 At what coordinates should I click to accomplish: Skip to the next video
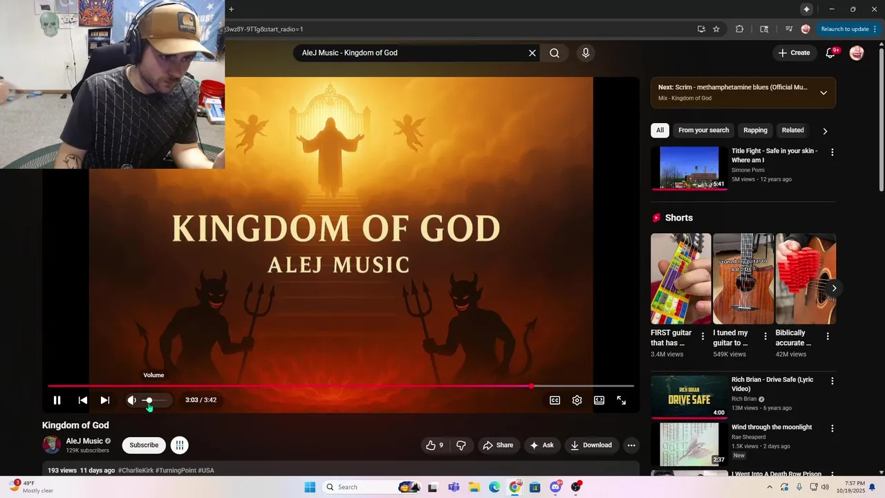coord(105,400)
